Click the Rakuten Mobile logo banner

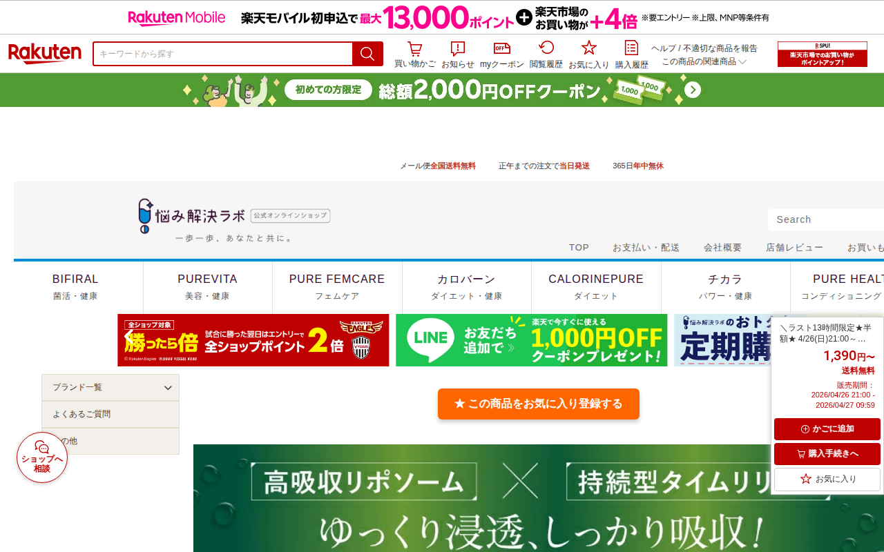(x=177, y=18)
